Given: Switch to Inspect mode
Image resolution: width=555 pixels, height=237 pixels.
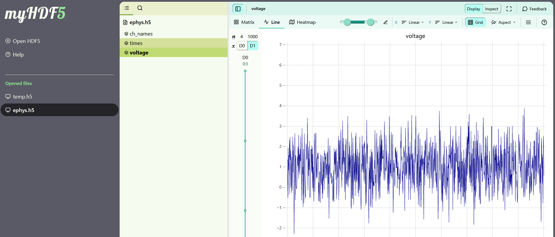Looking at the screenshot, I should pos(492,9).
